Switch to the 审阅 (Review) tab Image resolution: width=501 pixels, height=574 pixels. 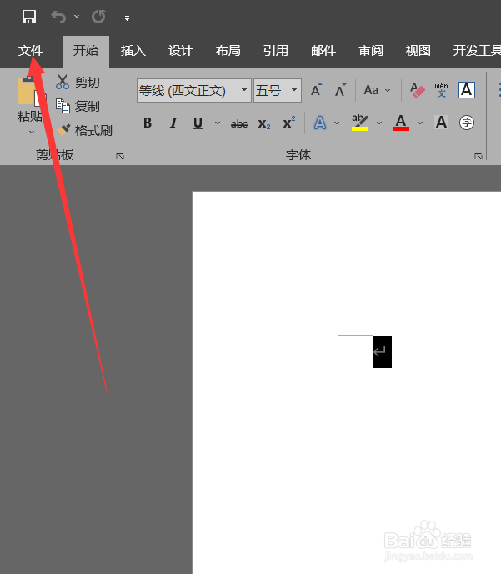pos(371,51)
